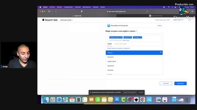
Task: Click info icon beside Elegir un país heading
Action: (x=137, y=31)
